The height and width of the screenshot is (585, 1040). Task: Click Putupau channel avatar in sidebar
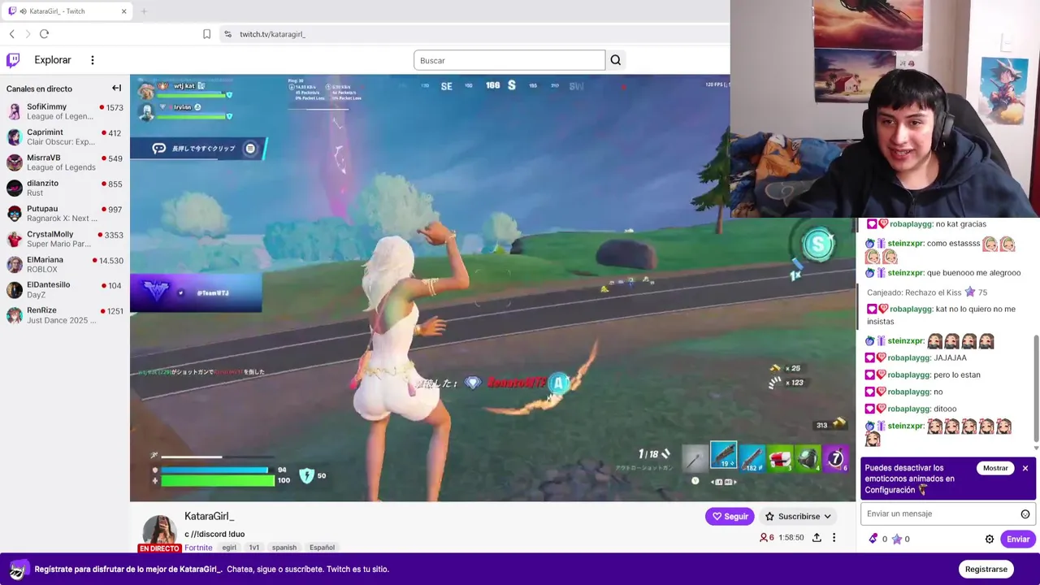coord(15,214)
